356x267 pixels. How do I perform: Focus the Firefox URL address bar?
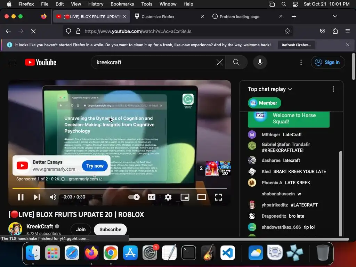tap(181, 31)
